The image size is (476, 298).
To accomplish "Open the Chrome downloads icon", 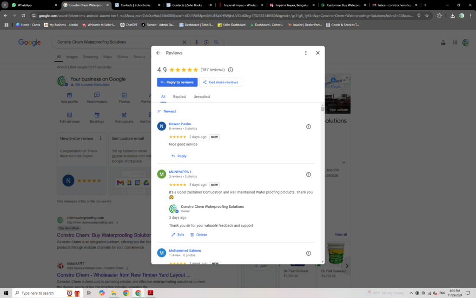I will pyautogui.click(x=452, y=15).
